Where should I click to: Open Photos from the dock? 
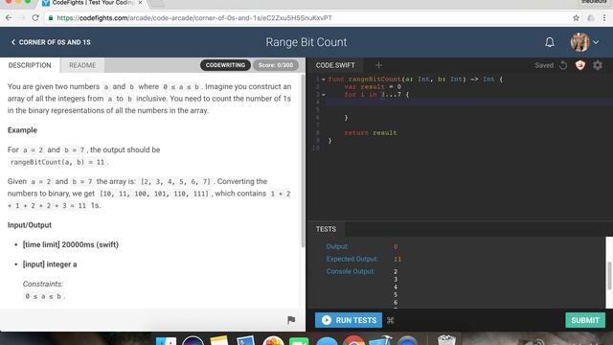(273, 341)
